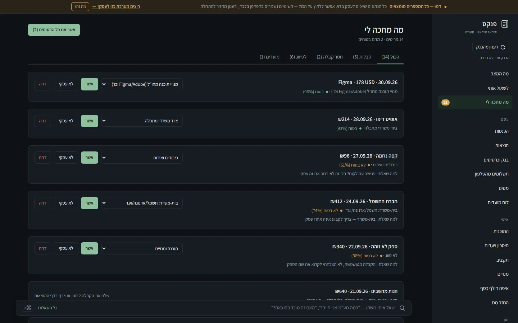Approve the Figma item with אשר
Viewport: 518px width, 323px height.
pos(90,84)
